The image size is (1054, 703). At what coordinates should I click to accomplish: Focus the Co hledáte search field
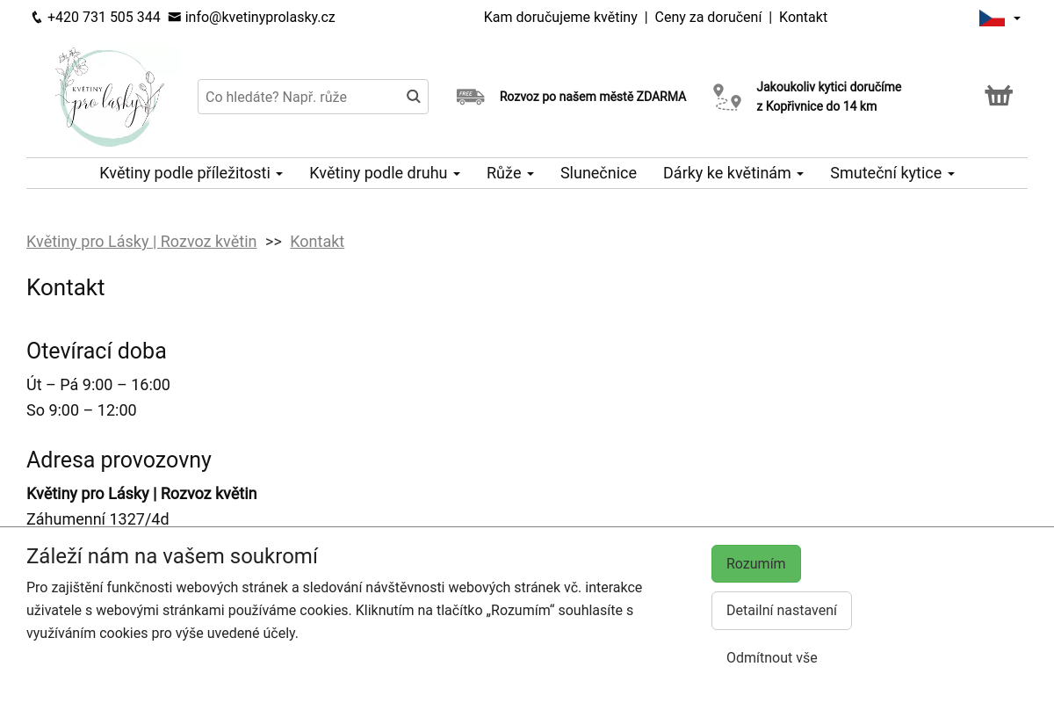(x=301, y=97)
